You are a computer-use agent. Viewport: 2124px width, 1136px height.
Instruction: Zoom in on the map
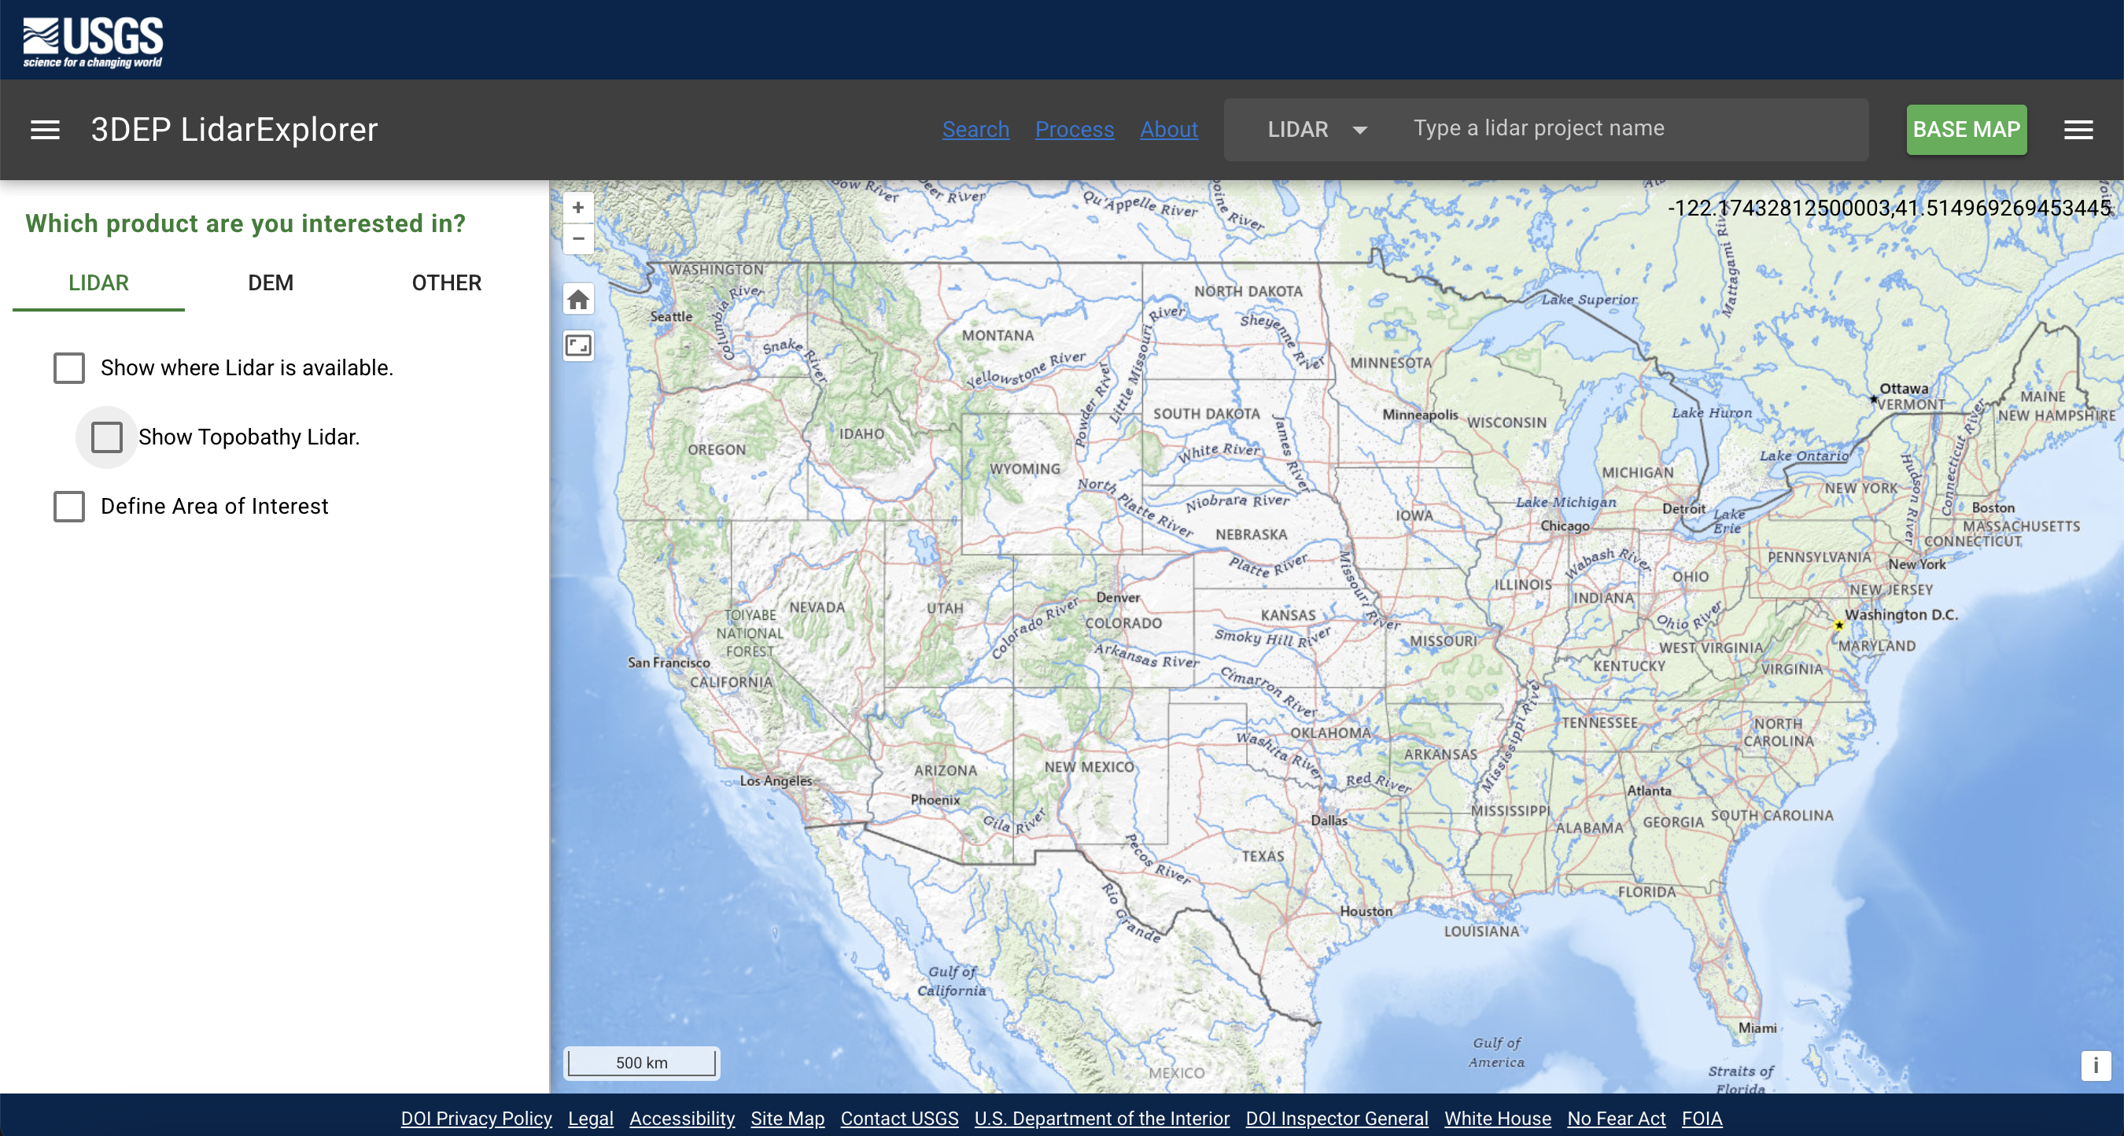(x=578, y=208)
